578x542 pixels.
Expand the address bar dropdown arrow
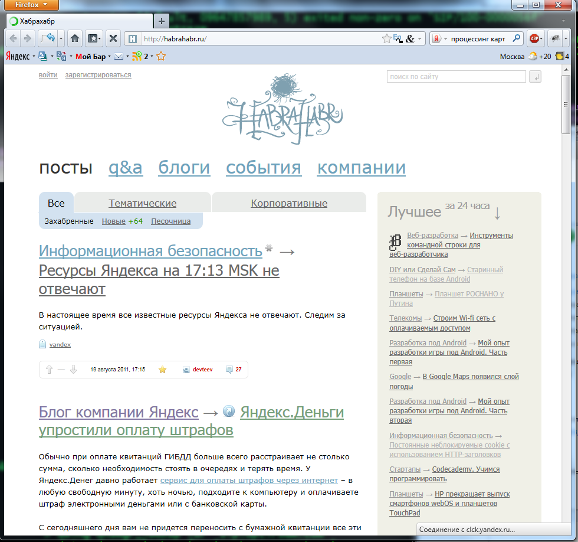pos(419,39)
